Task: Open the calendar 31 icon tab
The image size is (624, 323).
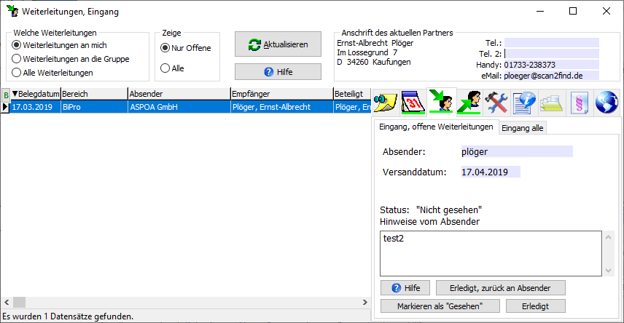Action: tap(413, 103)
